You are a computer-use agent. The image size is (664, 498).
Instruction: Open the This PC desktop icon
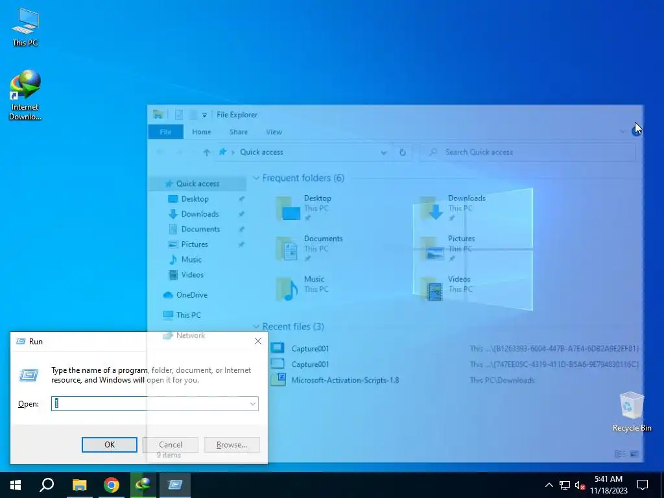(25, 27)
